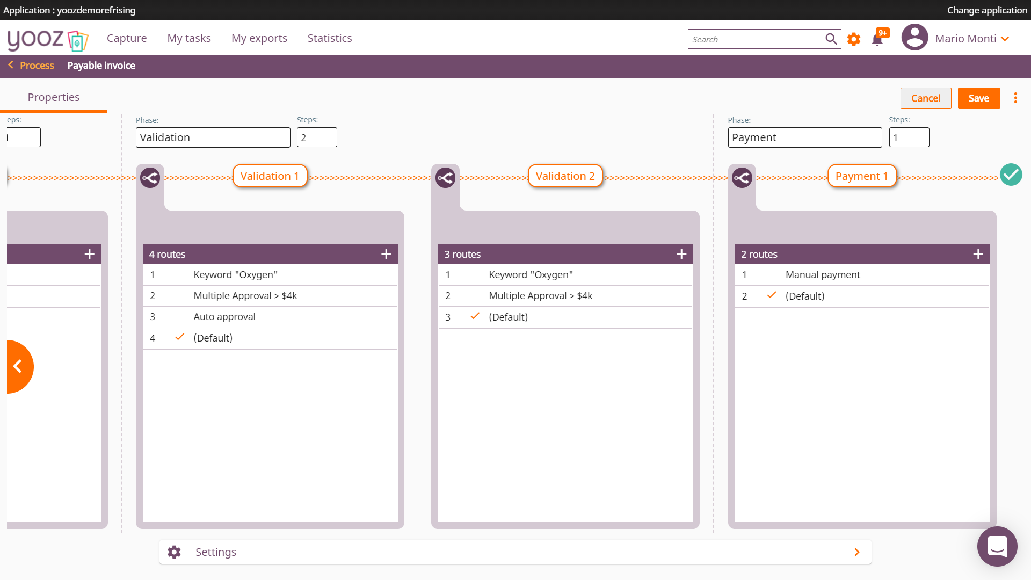This screenshot has height=580, width=1031.
Task: Click the routing icon before Payment 1
Action: click(x=742, y=178)
